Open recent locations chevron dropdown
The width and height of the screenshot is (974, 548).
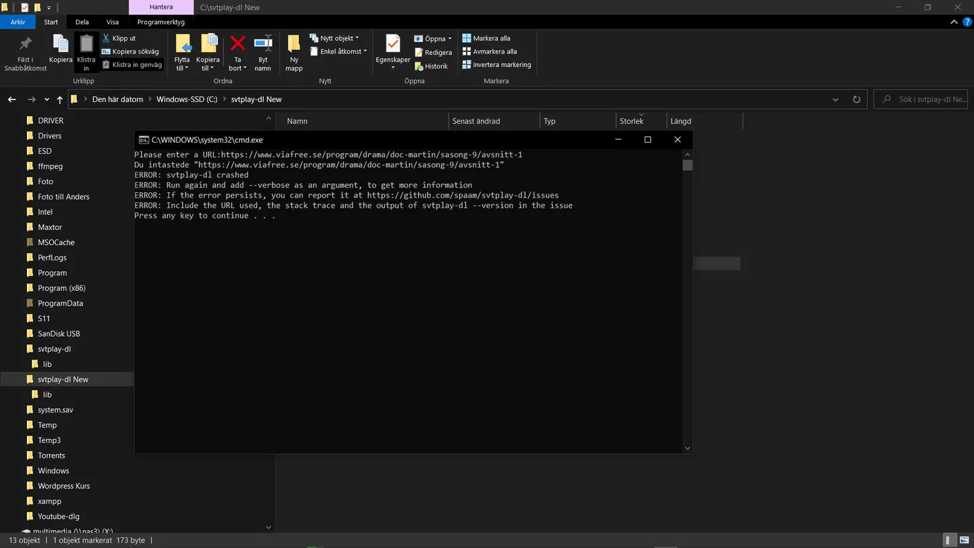click(47, 99)
